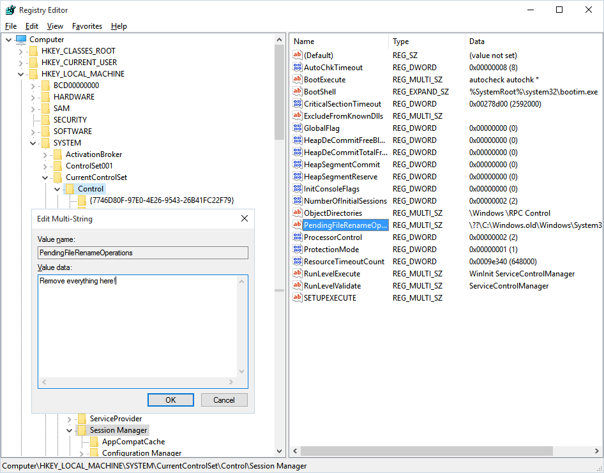Click the multi-string icon next to BootExecute
Screen dimensions: 604x473
297,79
